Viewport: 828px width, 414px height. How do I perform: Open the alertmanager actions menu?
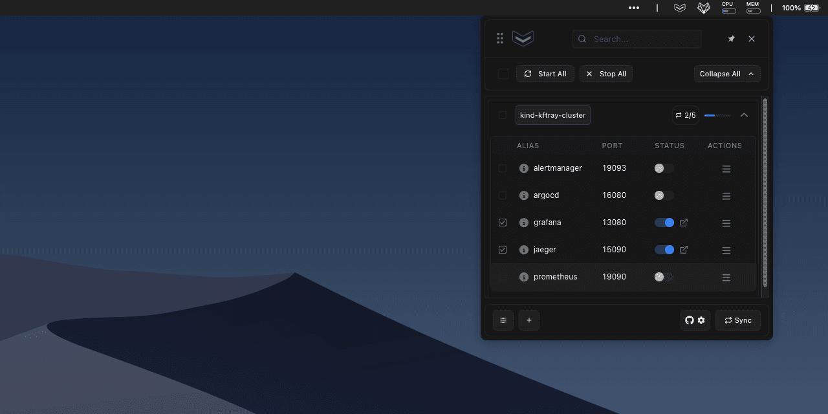[x=726, y=169]
